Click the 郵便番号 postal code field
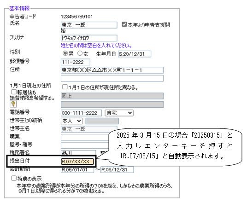 [x=76, y=62]
